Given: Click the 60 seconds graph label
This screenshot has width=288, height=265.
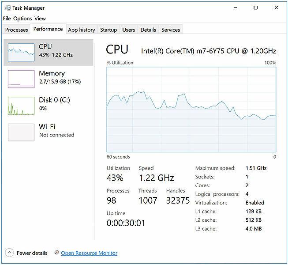Looking at the screenshot, I should point(118,157).
